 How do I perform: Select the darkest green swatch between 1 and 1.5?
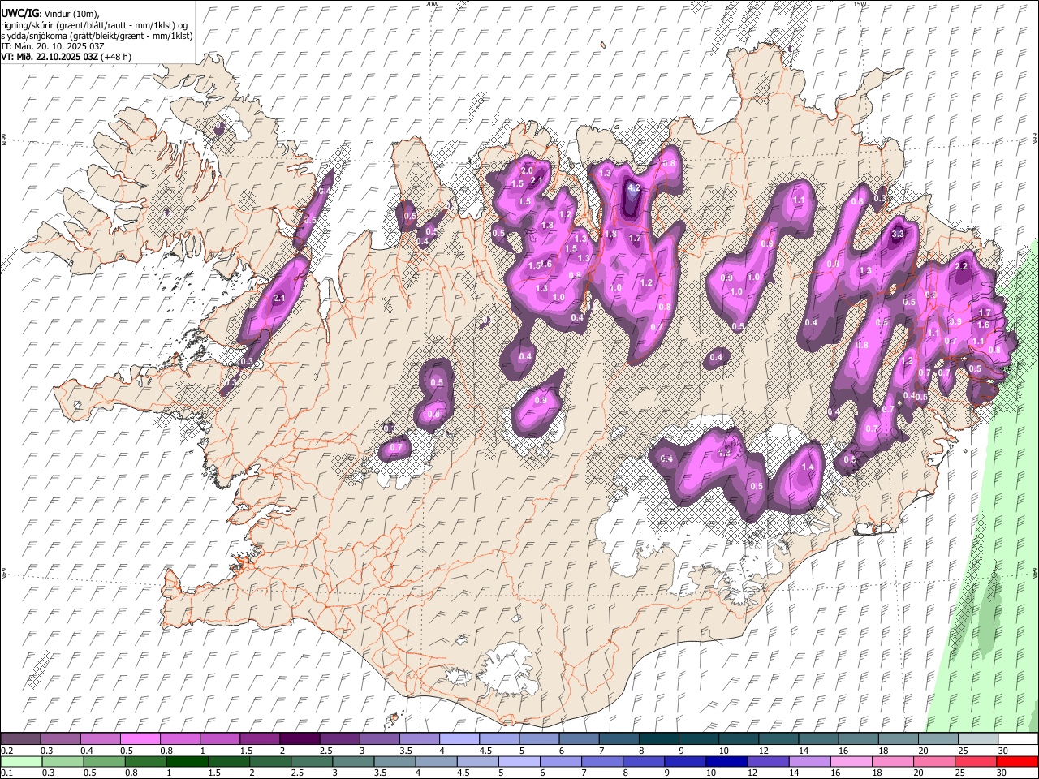[x=187, y=762]
